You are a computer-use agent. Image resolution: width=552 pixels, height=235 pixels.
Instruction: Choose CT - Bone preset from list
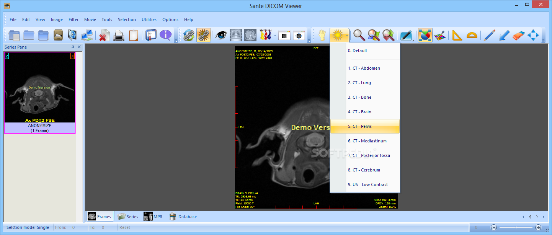(359, 97)
